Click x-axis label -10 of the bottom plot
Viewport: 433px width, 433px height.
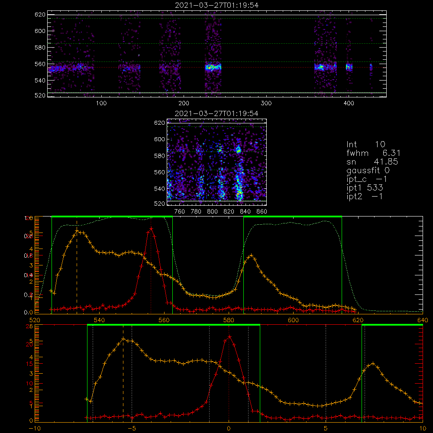(x=35, y=429)
